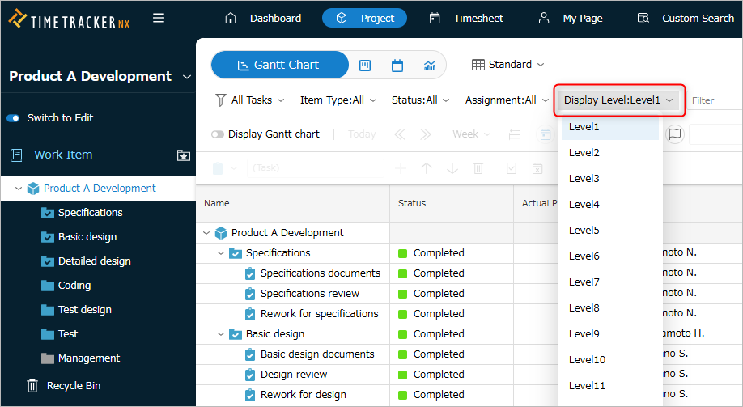Open the Recycle Bin

[64, 386]
